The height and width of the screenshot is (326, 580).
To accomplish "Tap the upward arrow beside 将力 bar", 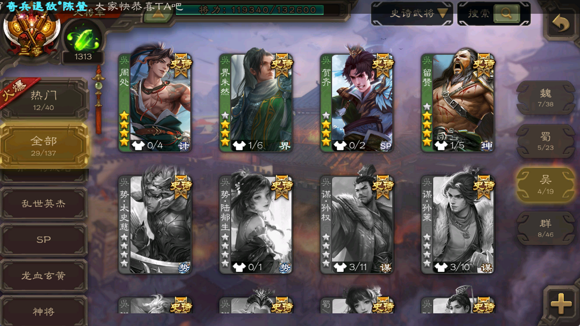I will (x=158, y=15).
